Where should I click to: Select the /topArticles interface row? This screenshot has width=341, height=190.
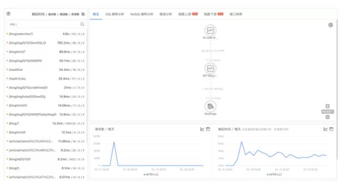point(45,79)
